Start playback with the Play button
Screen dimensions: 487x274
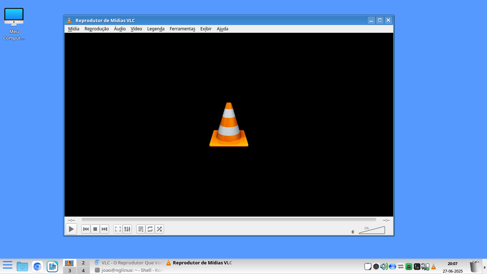pos(71,229)
